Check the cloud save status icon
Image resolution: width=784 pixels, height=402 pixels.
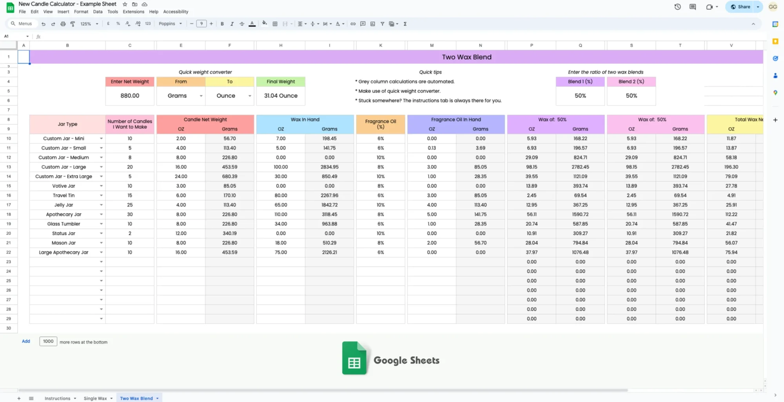[144, 4]
